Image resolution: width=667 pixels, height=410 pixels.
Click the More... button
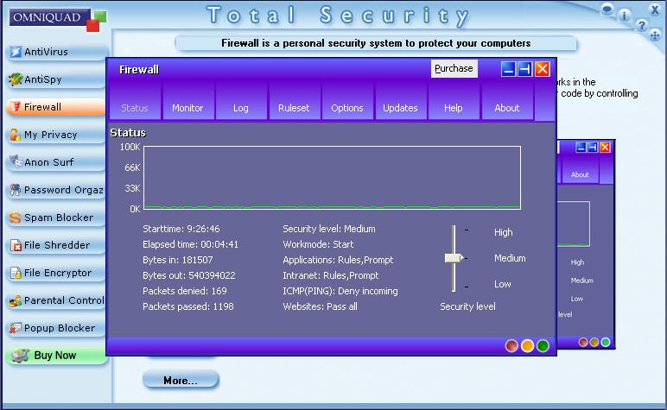tap(181, 381)
